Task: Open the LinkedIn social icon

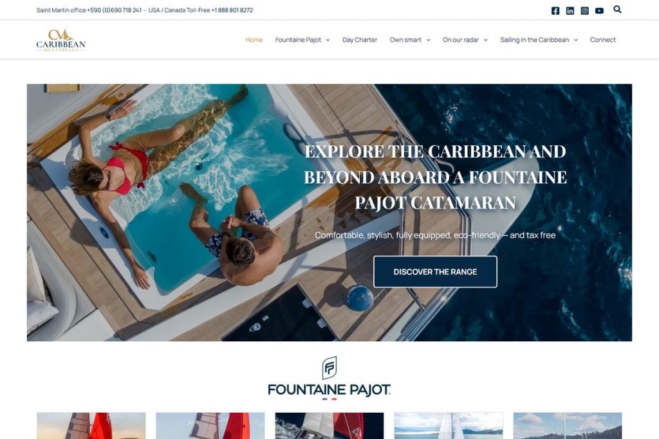Action: (x=570, y=11)
